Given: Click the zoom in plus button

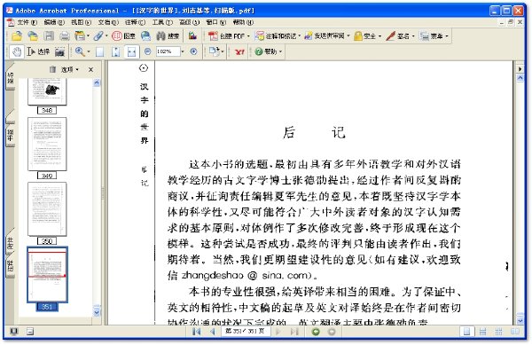Looking at the screenshot, I should [x=193, y=51].
